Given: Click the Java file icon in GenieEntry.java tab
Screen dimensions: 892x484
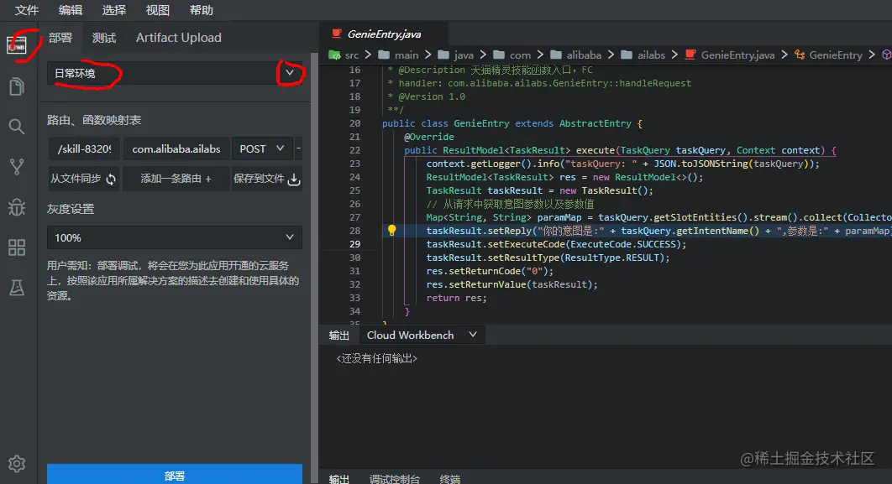Looking at the screenshot, I should [x=337, y=34].
